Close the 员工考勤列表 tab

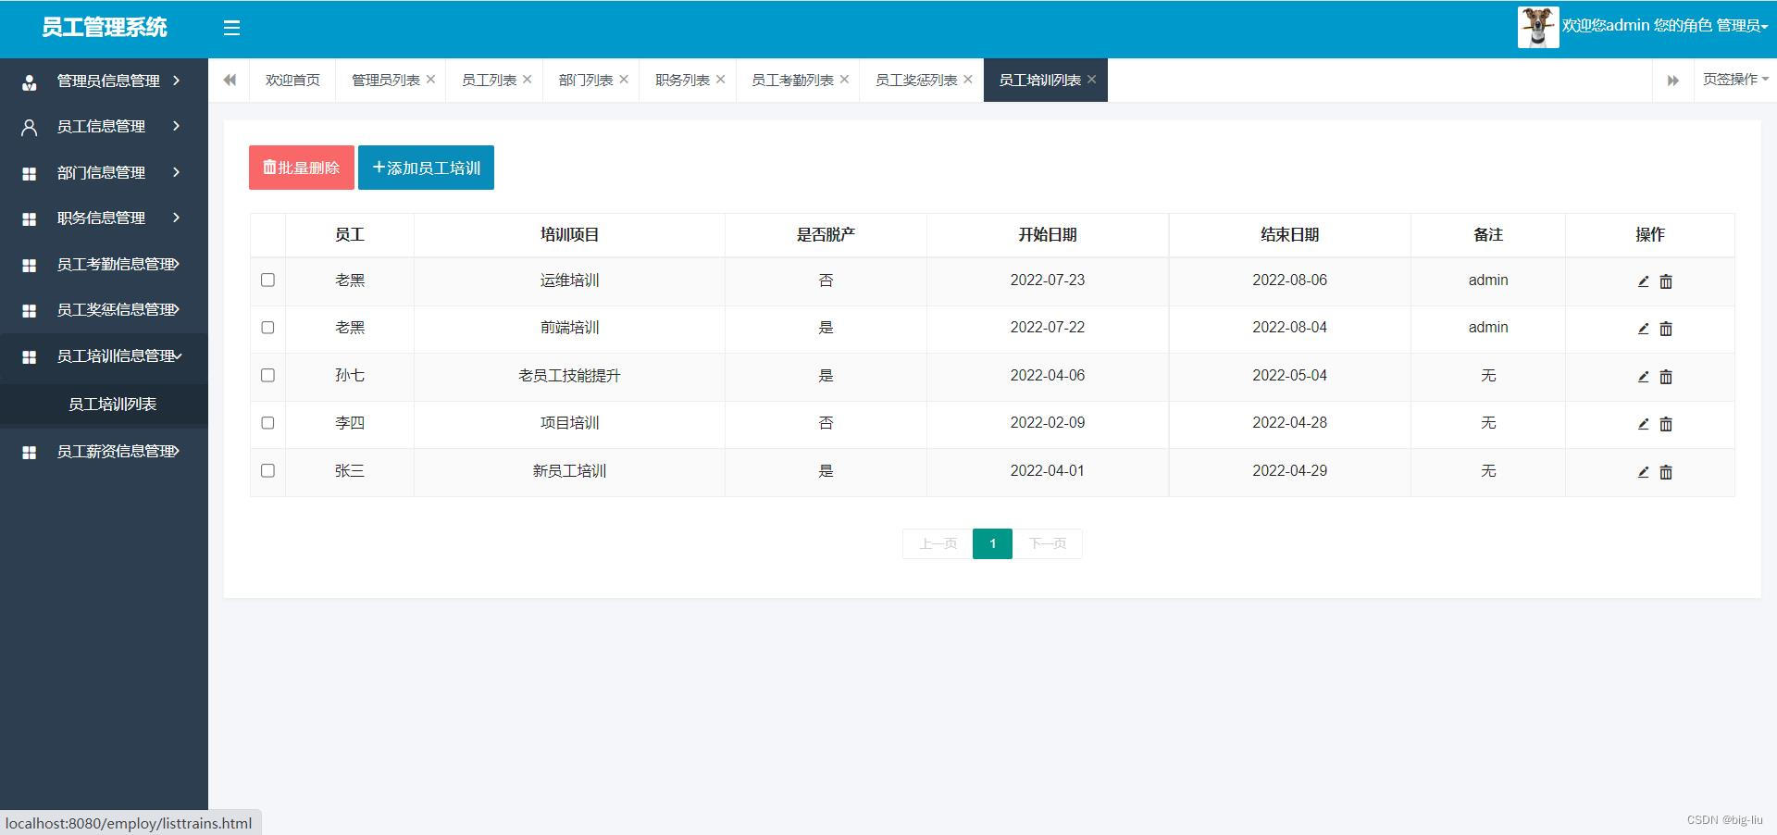point(844,80)
